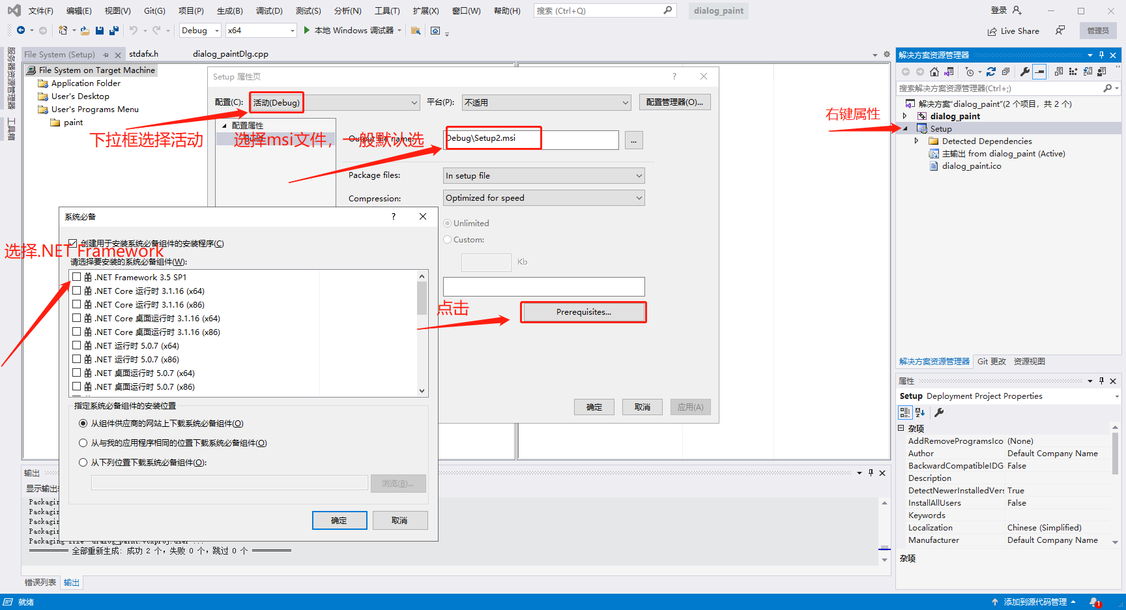Open the 文件(F) menu
This screenshot has width=1126, height=610.
point(40,11)
